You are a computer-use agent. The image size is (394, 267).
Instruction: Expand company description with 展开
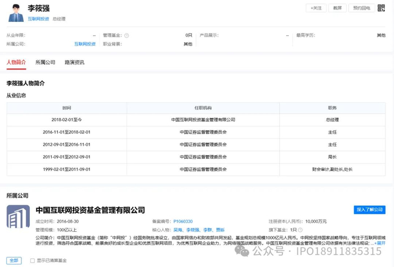click(380, 243)
